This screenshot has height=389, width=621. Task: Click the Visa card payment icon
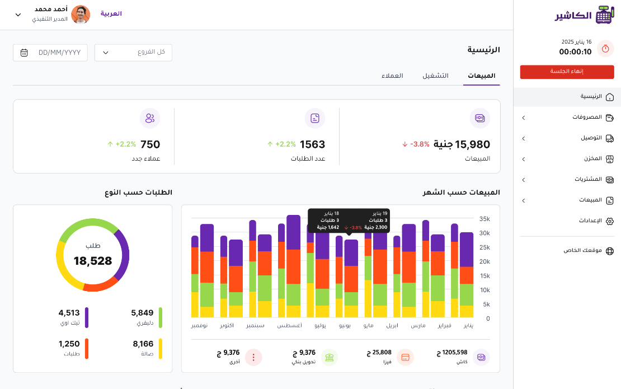click(405, 357)
